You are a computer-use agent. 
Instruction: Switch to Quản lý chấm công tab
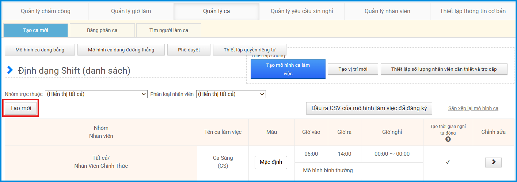pyautogui.click(x=46, y=11)
